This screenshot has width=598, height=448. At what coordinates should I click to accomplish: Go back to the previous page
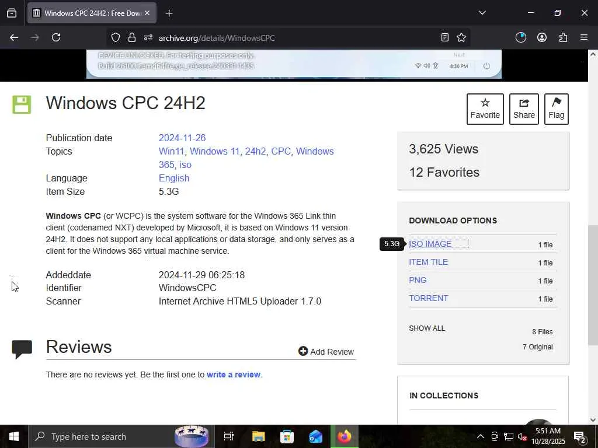tap(14, 37)
